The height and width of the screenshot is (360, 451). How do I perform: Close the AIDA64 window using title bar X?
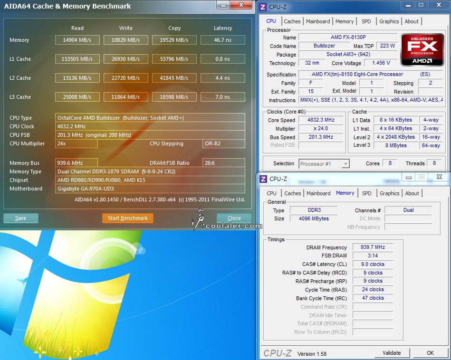coord(241,5)
